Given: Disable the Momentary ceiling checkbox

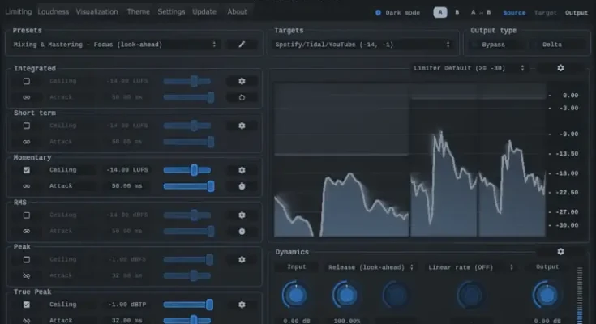Looking at the screenshot, I should [x=27, y=170].
